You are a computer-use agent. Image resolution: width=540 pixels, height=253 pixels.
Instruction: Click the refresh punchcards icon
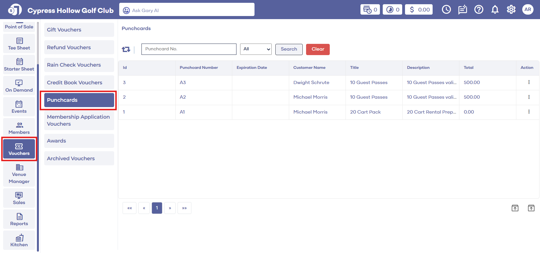(126, 49)
